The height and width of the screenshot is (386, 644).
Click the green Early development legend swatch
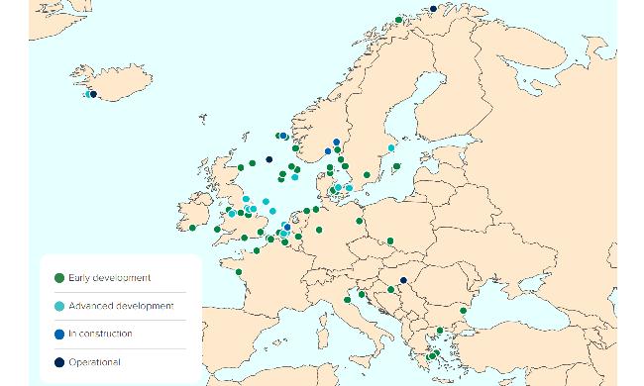point(59,278)
